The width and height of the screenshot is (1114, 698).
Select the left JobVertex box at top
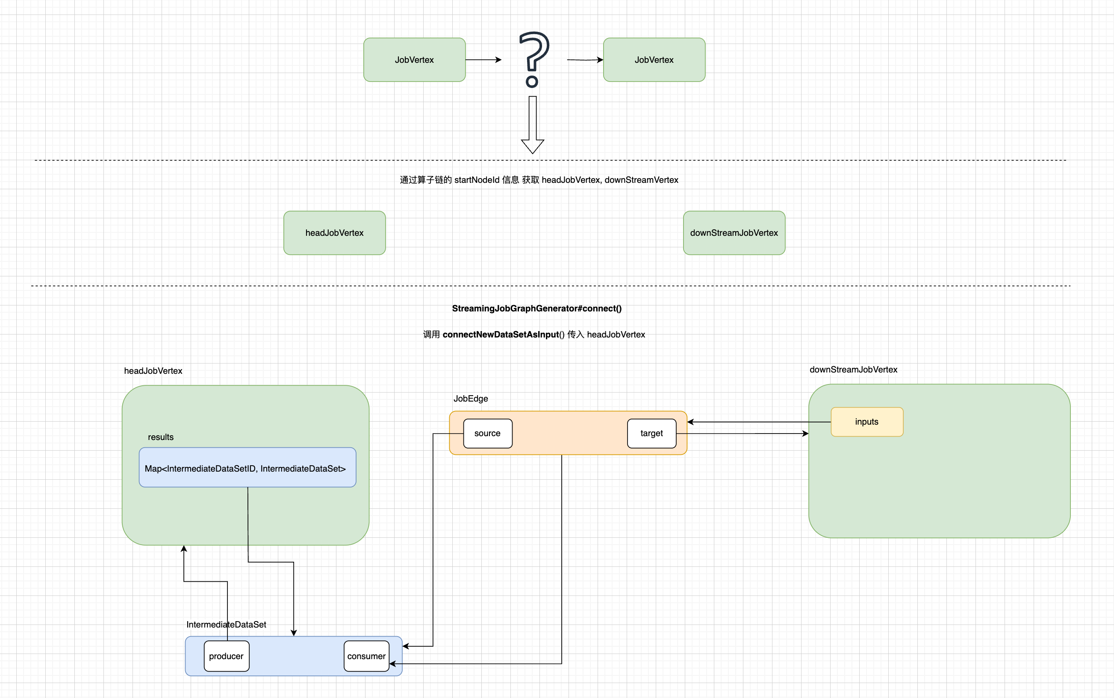[x=414, y=60]
